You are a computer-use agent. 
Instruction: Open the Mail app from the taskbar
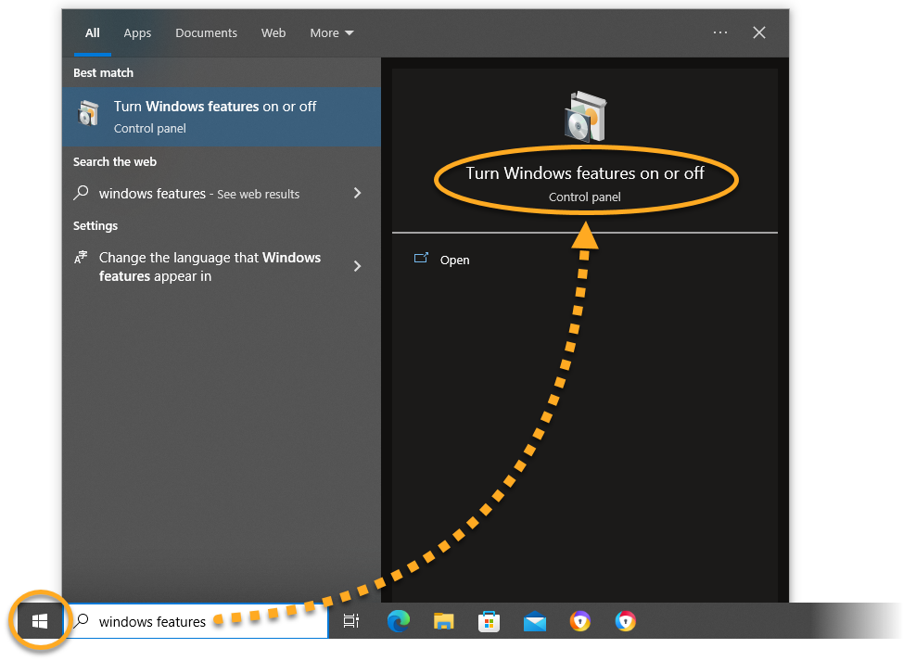[x=535, y=621]
